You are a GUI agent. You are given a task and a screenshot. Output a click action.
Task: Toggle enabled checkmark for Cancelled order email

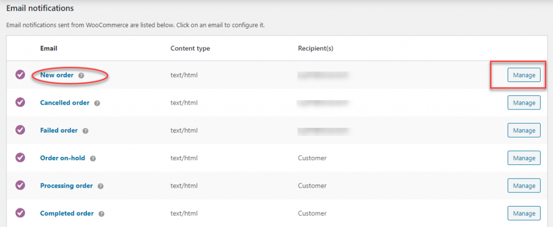21,102
